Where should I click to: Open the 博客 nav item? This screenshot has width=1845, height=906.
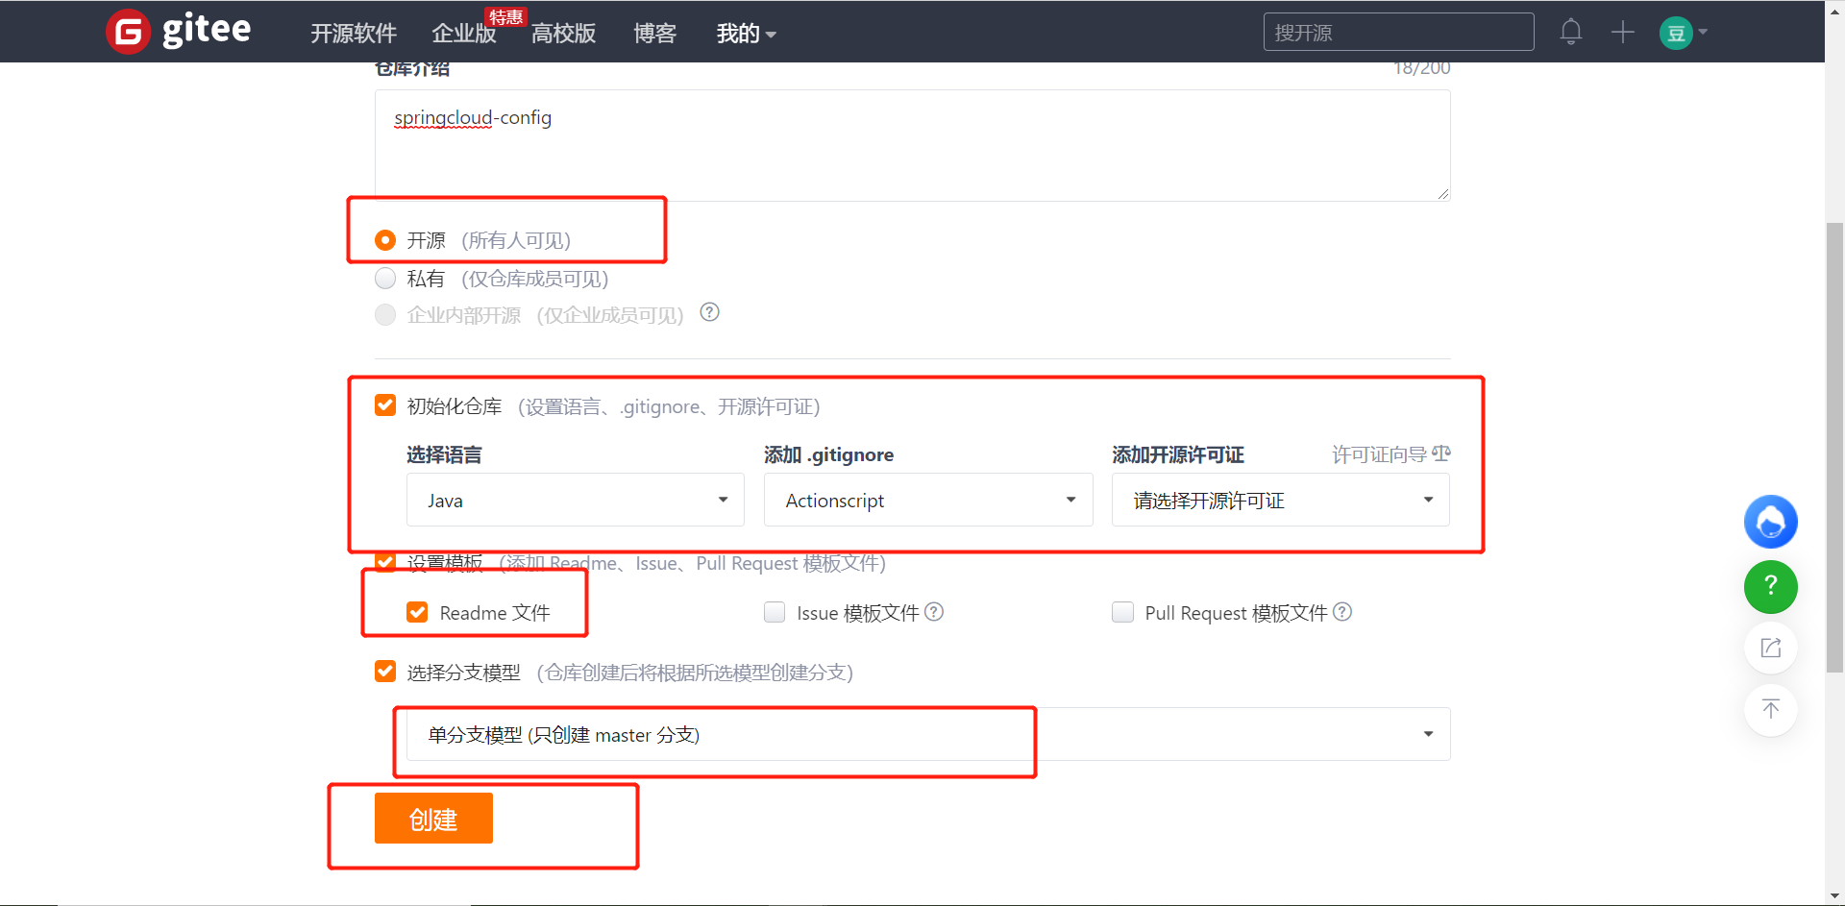[655, 34]
